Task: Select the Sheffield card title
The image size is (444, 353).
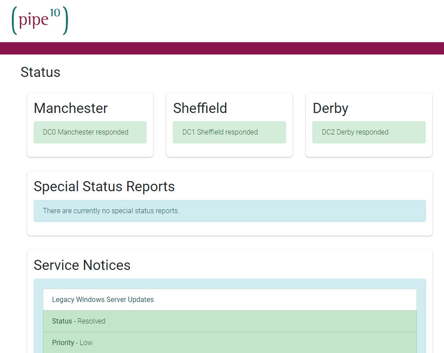Action: click(200, 108)
